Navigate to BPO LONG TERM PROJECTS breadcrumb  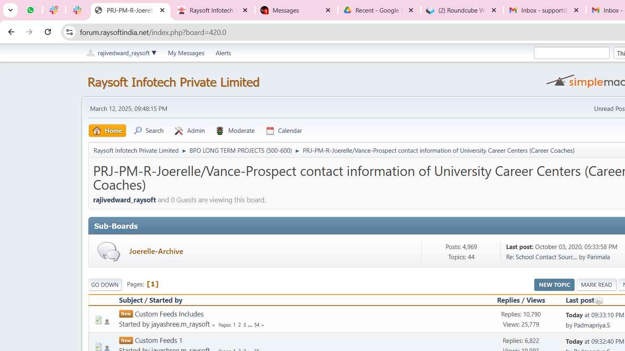[x=240, y=151]
